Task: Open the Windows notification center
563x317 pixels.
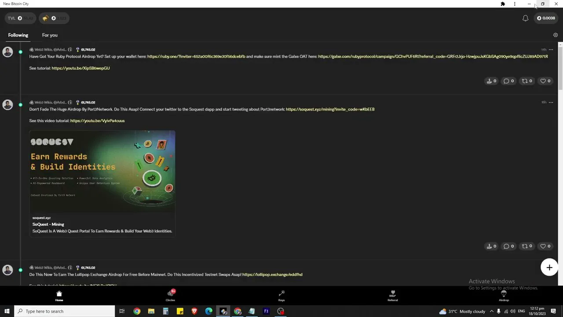Action: tap(553, 311)
